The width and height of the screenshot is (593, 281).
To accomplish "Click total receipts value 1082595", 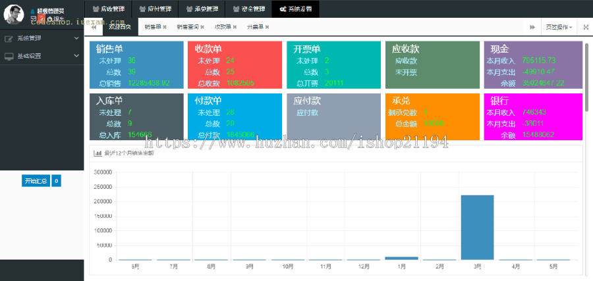I will [240, 83].
